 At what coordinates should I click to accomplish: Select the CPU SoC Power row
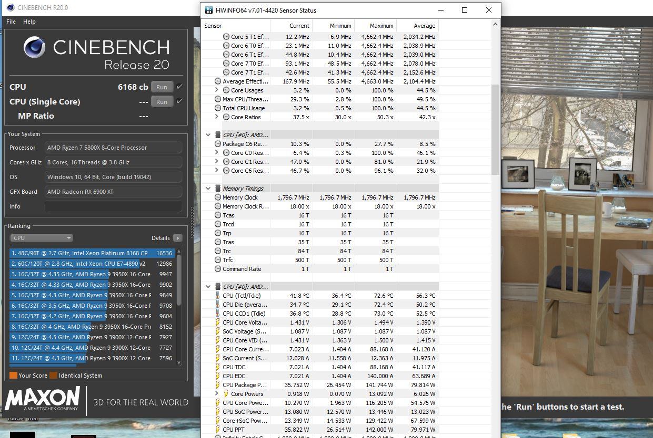coord(320,412)
